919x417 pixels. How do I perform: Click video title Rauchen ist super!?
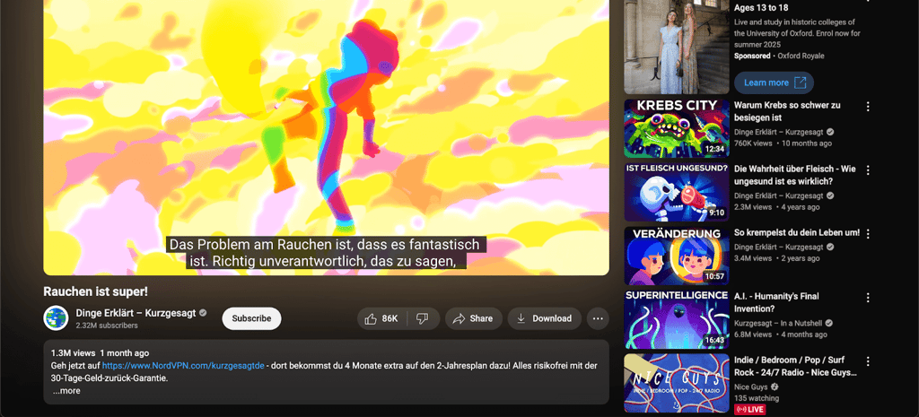coord(95,291)
